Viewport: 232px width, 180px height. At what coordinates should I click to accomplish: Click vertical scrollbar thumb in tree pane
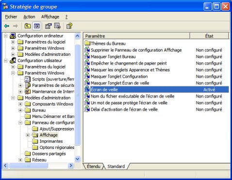(x=78, y=95)
